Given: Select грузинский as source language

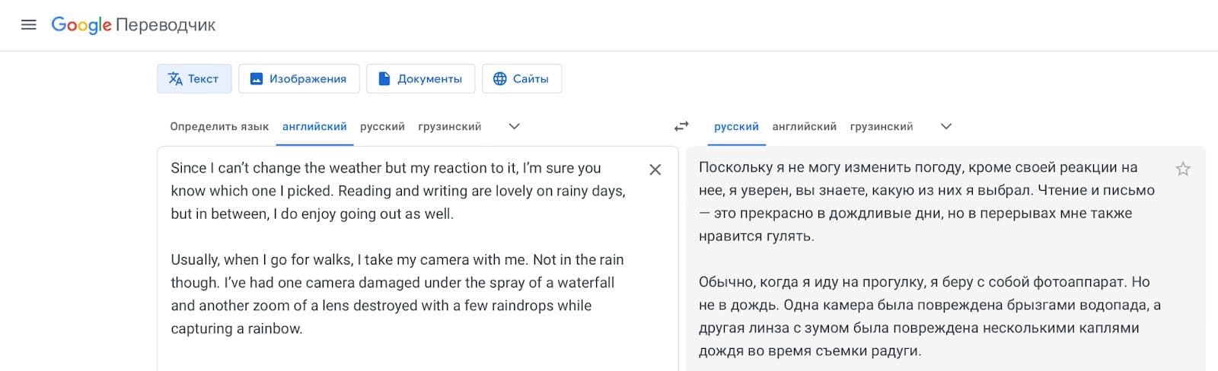Looking at the screenshot, I should pyautogui.click(x=449, y=126).
